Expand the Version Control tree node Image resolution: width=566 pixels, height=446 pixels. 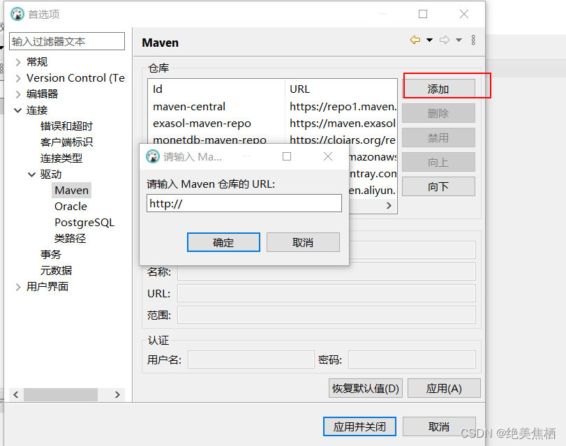coord(18,78)
